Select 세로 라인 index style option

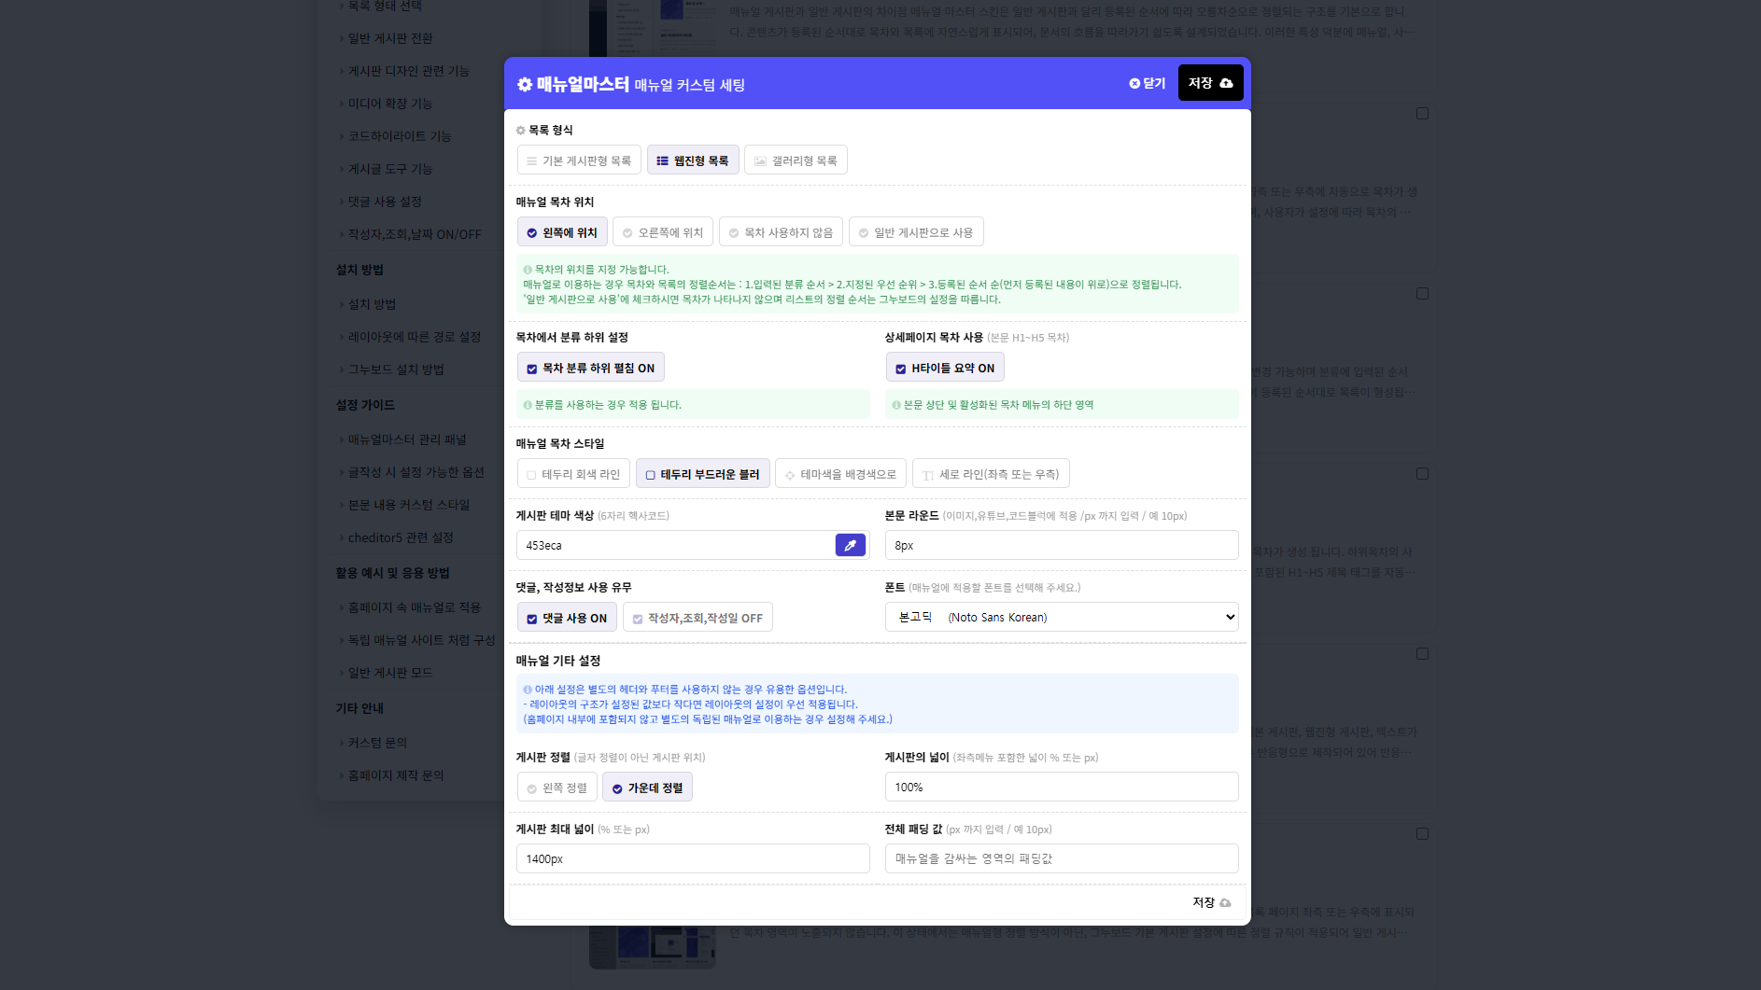point(990,474)
